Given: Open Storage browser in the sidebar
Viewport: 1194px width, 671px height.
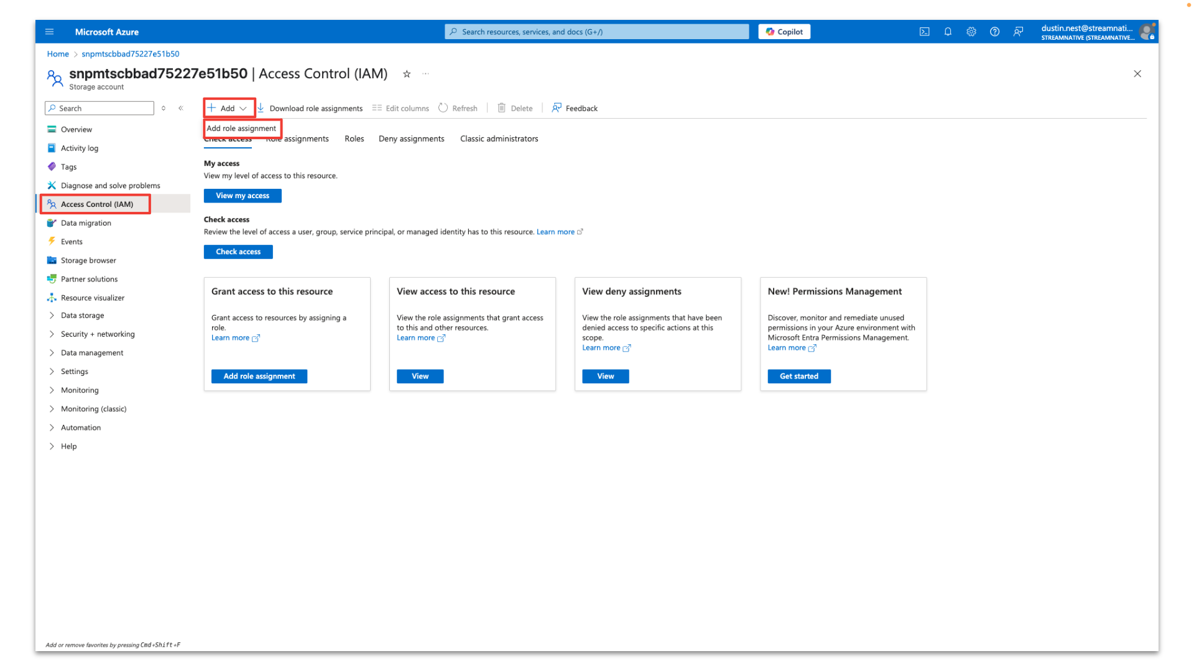Looking at the screenshot, I should pos(88,260).
